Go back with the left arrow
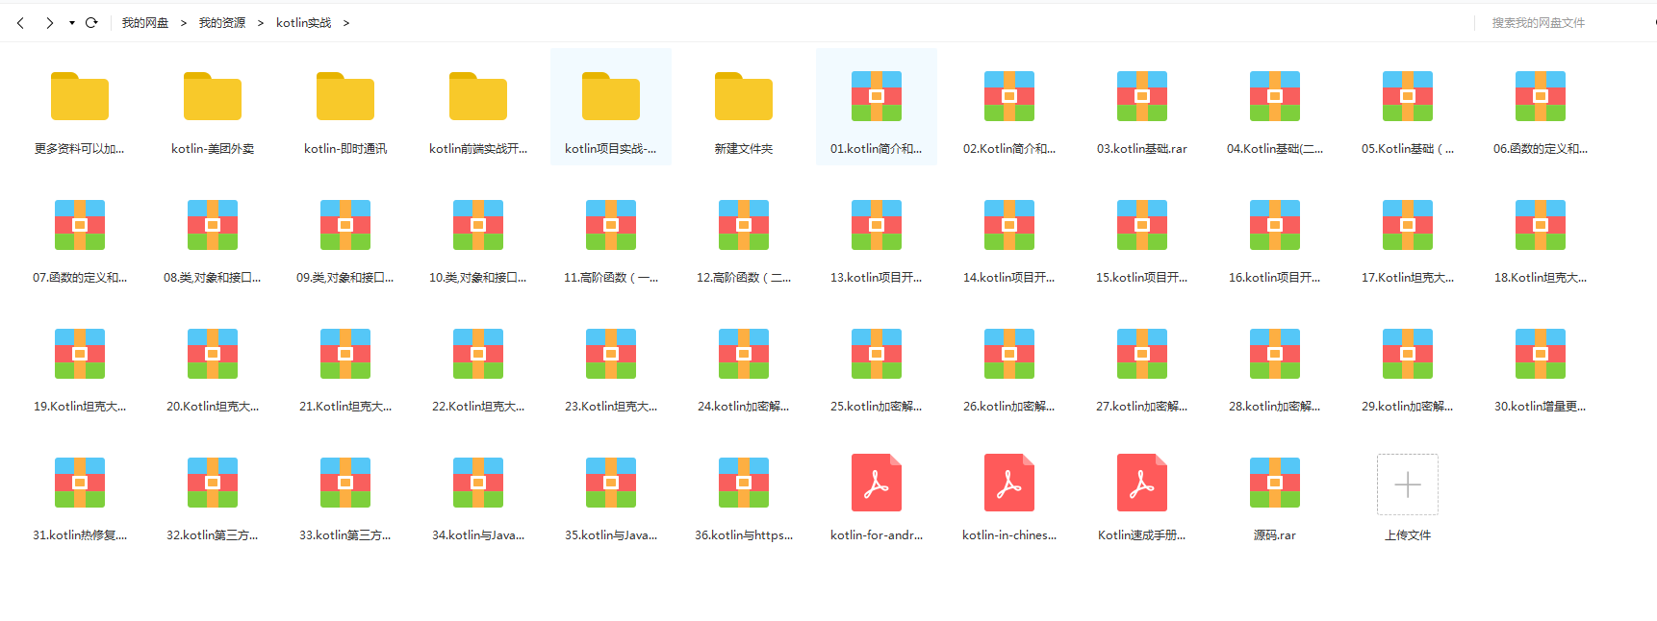1657x621 pixels. [20, 23]
